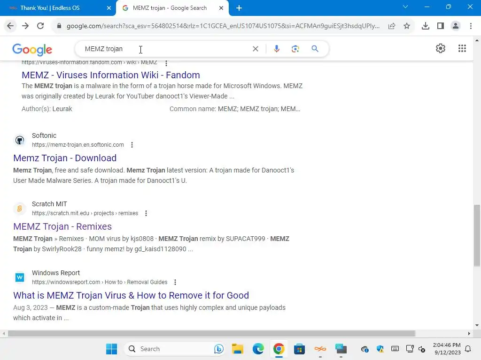Expand the tab search dropdown

tap(405, 7)
